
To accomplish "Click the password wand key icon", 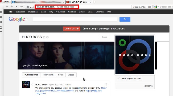I will 22,6.
